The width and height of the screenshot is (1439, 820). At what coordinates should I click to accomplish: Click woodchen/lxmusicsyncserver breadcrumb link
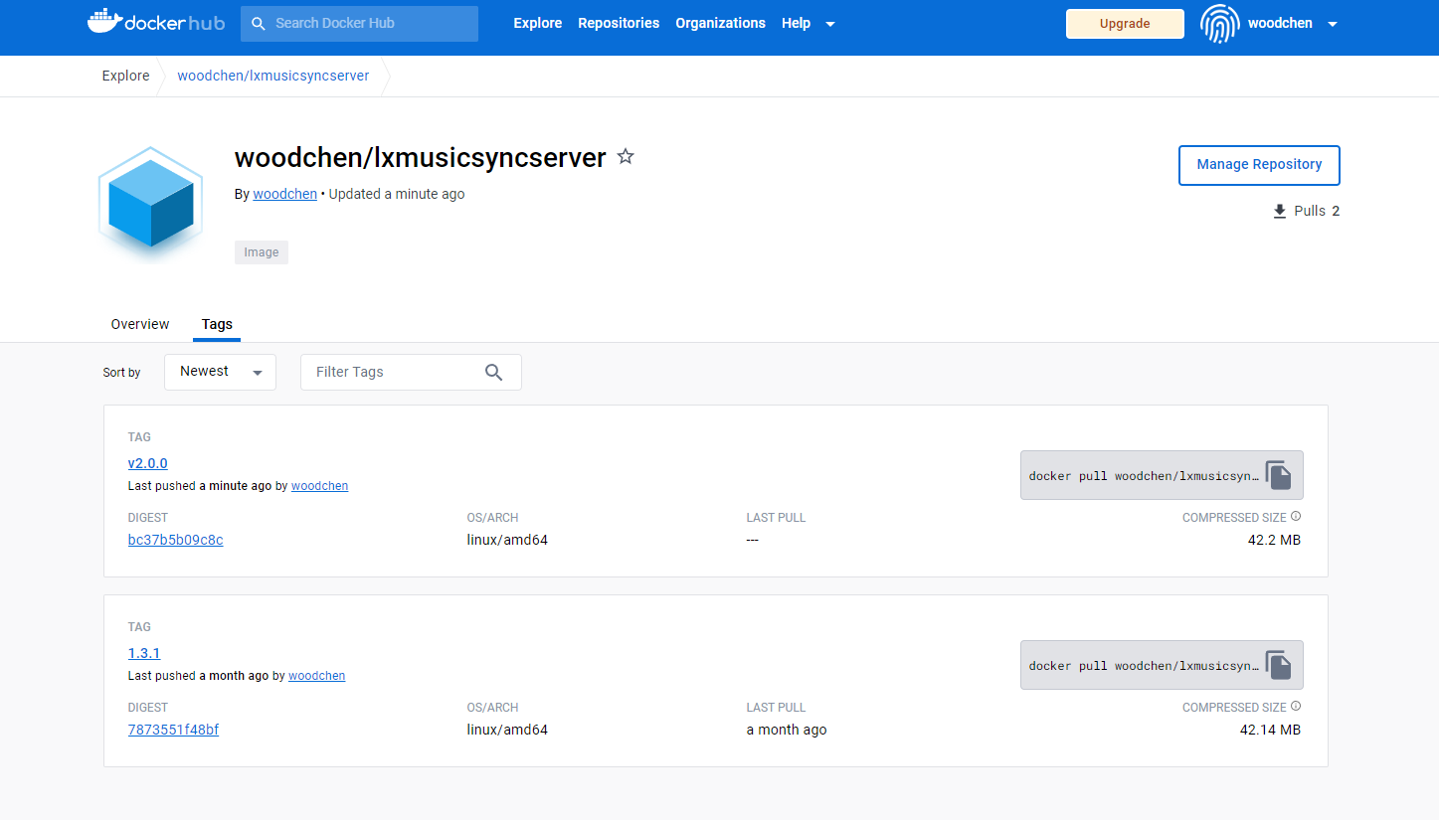[273, 76]
